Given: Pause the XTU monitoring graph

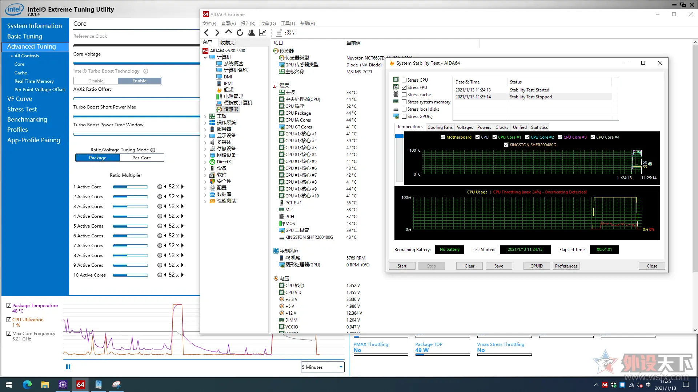Looking at the screenshot, I should point(68,367).
